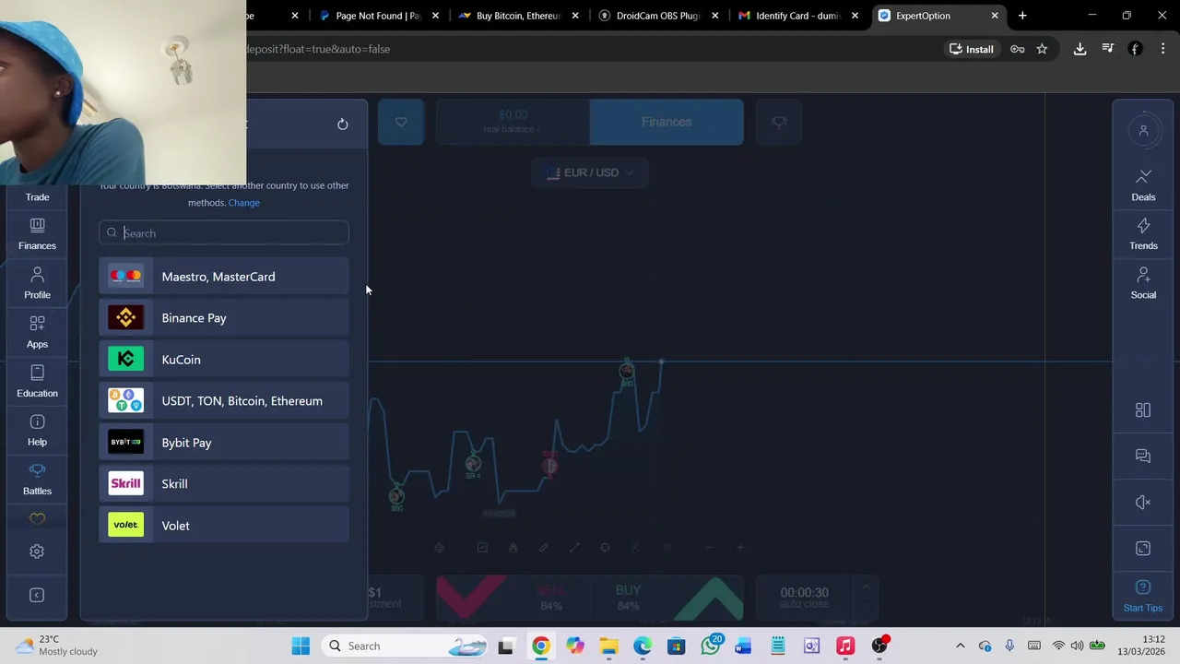Switch to Page Not Found tab
1180x664 pixels.
(378, 16)
